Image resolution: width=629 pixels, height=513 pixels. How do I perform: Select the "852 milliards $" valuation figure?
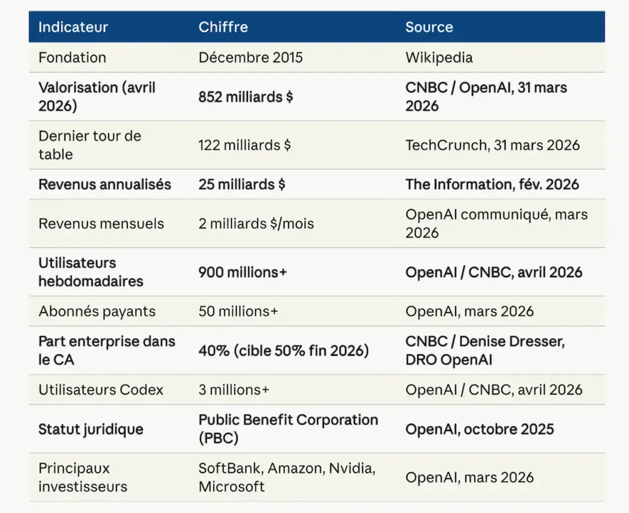coord(245,97)
